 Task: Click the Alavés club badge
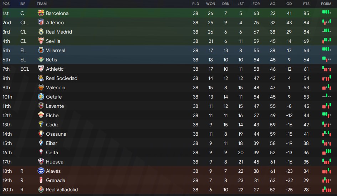click(41, 171)
